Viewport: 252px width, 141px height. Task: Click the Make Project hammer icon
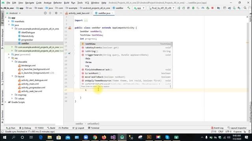coord(129,8)
